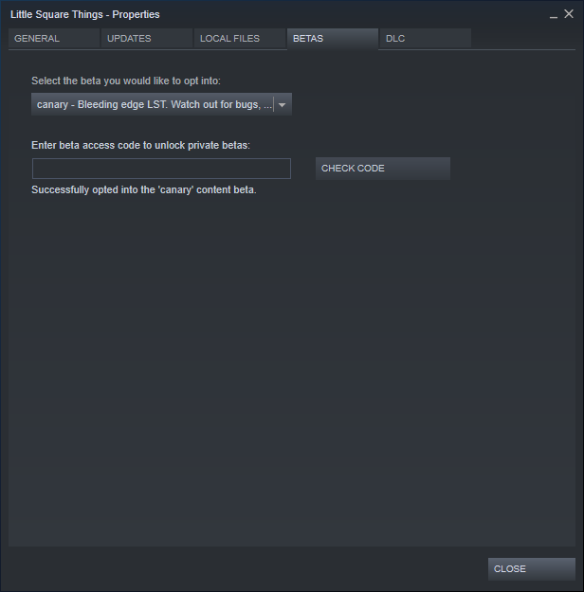
Task: Expand the canary beta combo box
Action: 161,104
